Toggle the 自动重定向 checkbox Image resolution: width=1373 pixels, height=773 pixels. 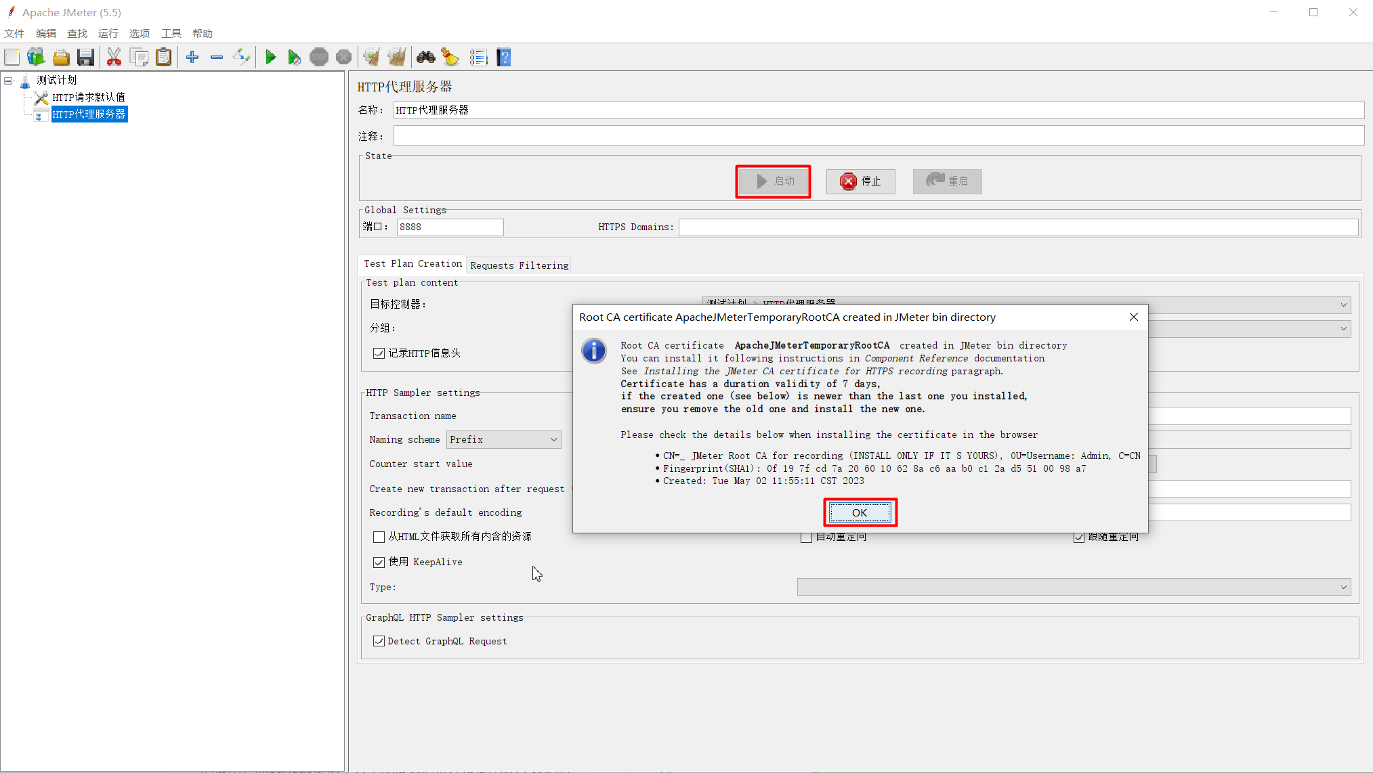point(806,537)
